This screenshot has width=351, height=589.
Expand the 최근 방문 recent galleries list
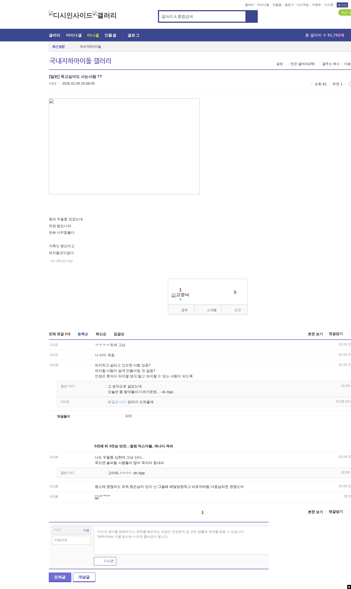[x=58, y=47]
